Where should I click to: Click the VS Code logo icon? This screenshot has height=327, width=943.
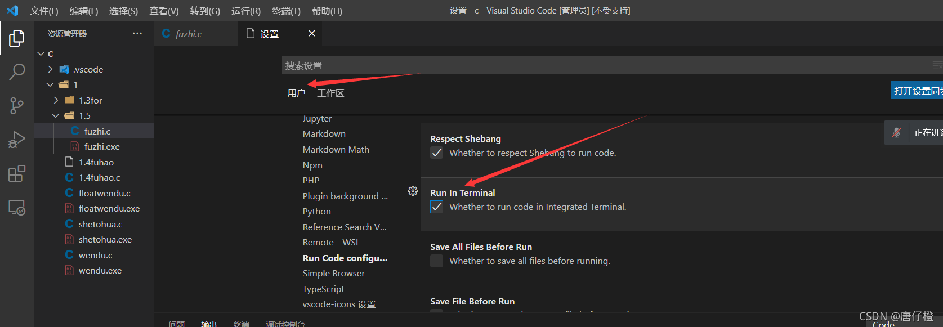point(12,11)
